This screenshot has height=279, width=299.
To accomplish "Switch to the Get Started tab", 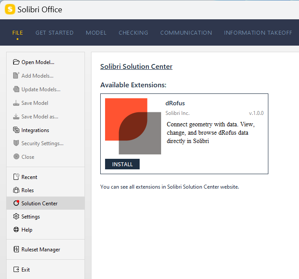I will tap(54, 33).
